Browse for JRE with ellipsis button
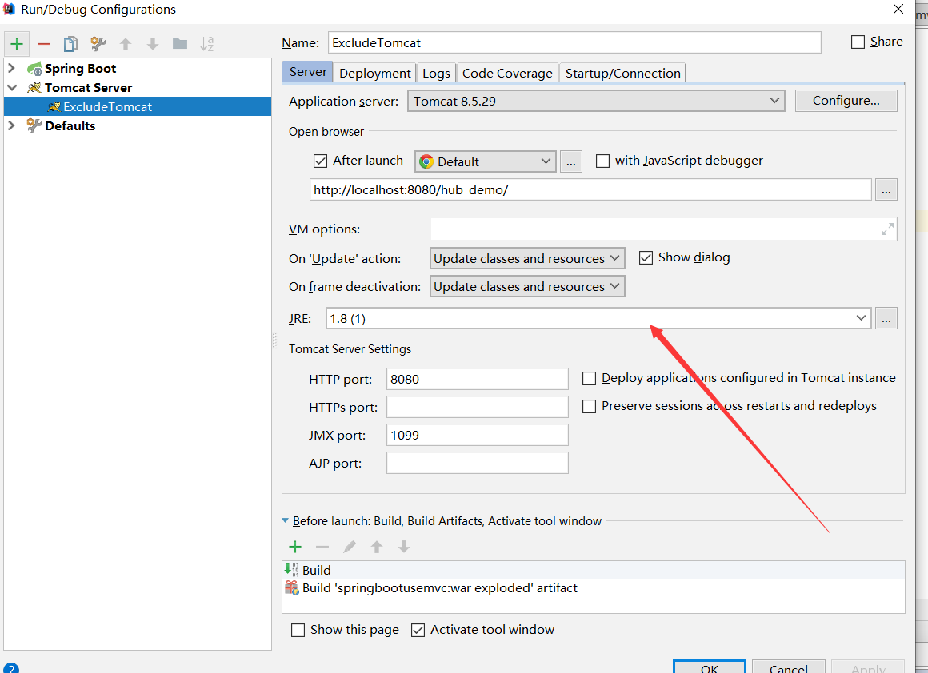Viewport: 928px width, 673px height. [886, 318]
